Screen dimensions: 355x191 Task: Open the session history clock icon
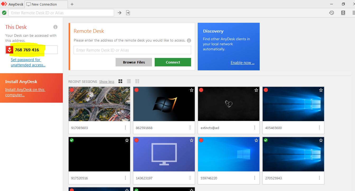click(x=332, y=13)
